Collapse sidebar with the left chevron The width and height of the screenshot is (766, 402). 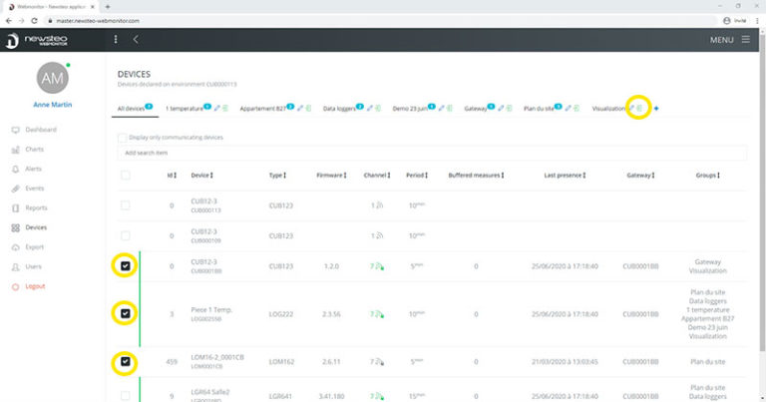coord(136,39)
